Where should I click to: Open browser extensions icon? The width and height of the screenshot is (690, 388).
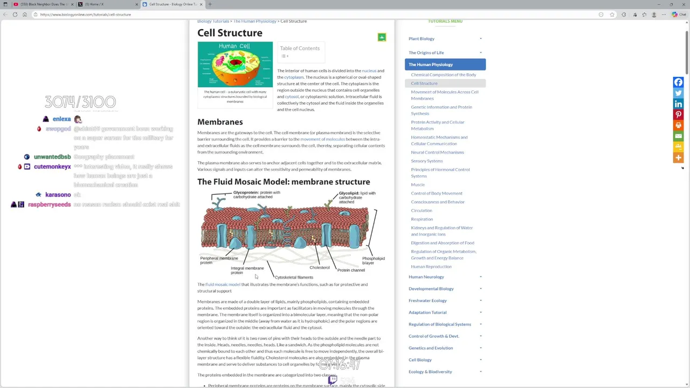click(624, 15)
